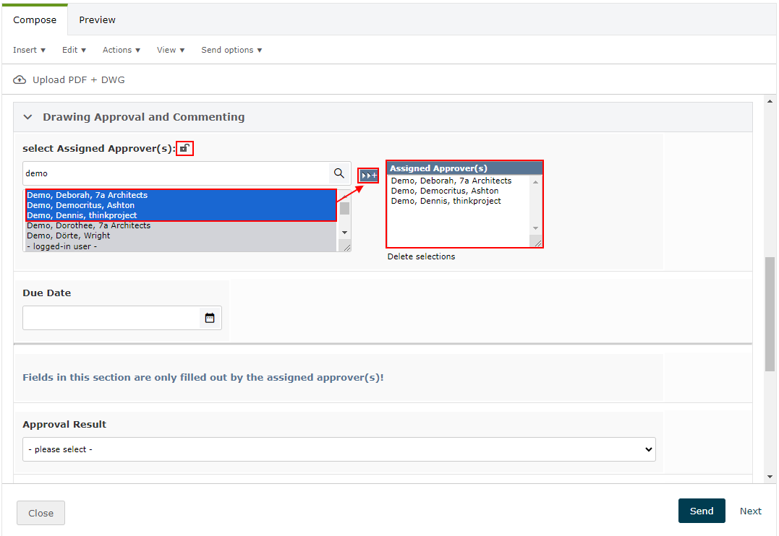The width and height of the screenshot is (779, 536).
Task: Click the Upload PDF + DWG cloud icon
Action: [20, 80]
